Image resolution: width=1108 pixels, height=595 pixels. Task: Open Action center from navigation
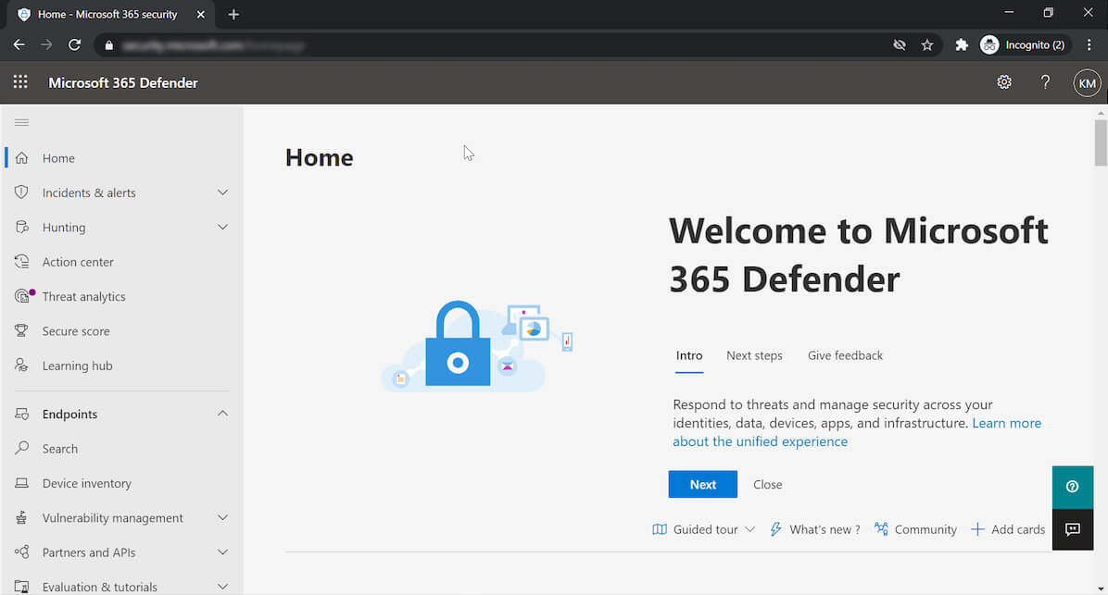point(78,262)
